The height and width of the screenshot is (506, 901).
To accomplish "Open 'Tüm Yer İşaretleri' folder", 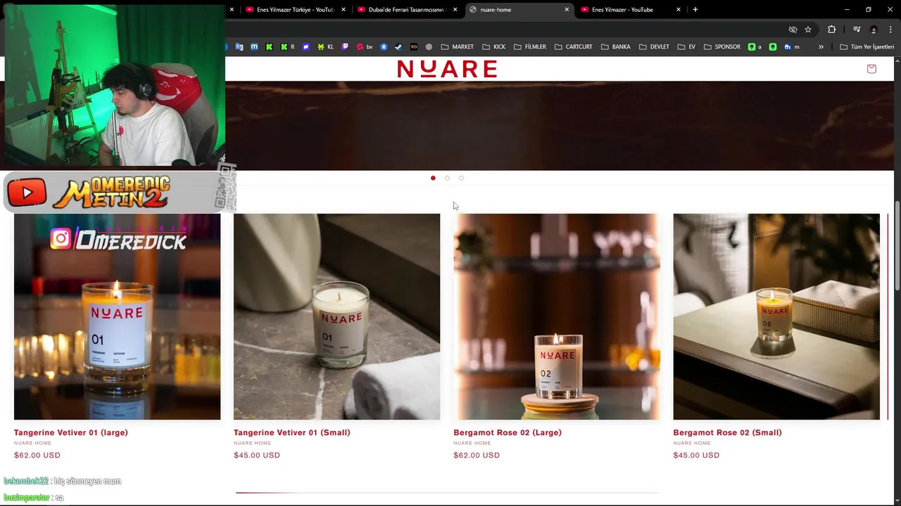I will pos(867,46).
